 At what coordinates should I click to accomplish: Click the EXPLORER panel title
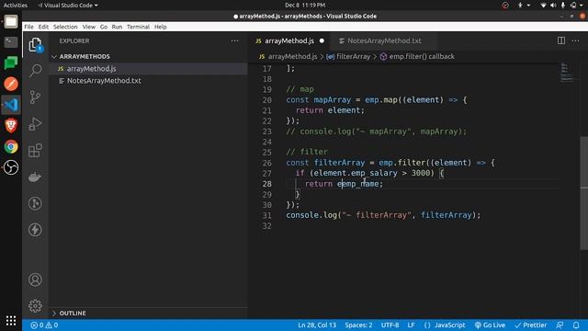pyautogui.click(x=74, y=40)
